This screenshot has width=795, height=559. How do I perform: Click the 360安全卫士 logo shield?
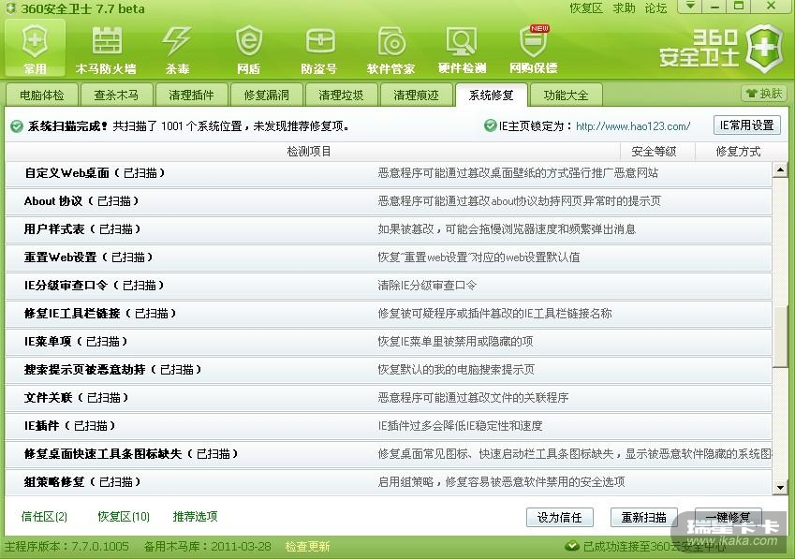tap(765, 49)
